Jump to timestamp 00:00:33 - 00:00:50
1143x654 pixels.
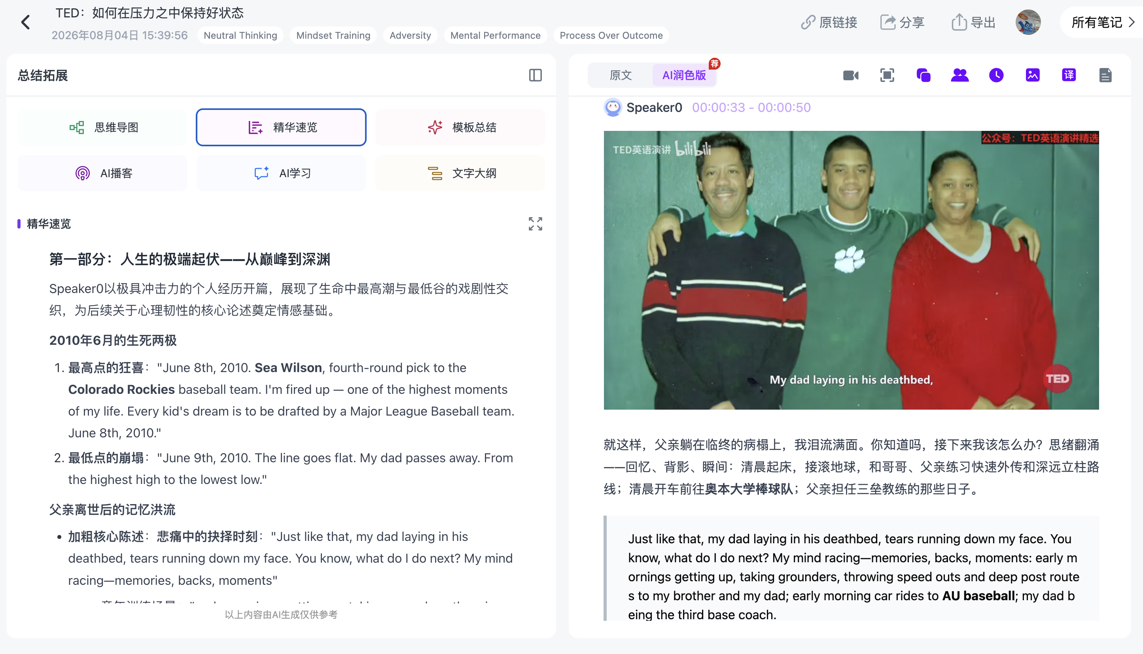tap(751, 108)
